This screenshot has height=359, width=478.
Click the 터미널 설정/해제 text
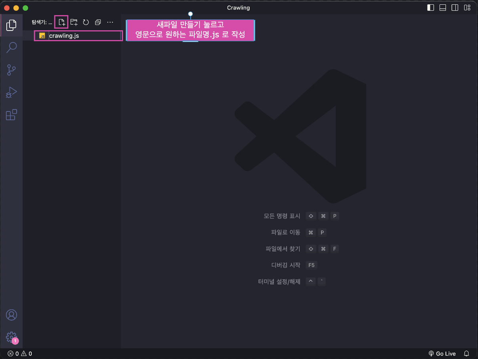pos(279,282)
